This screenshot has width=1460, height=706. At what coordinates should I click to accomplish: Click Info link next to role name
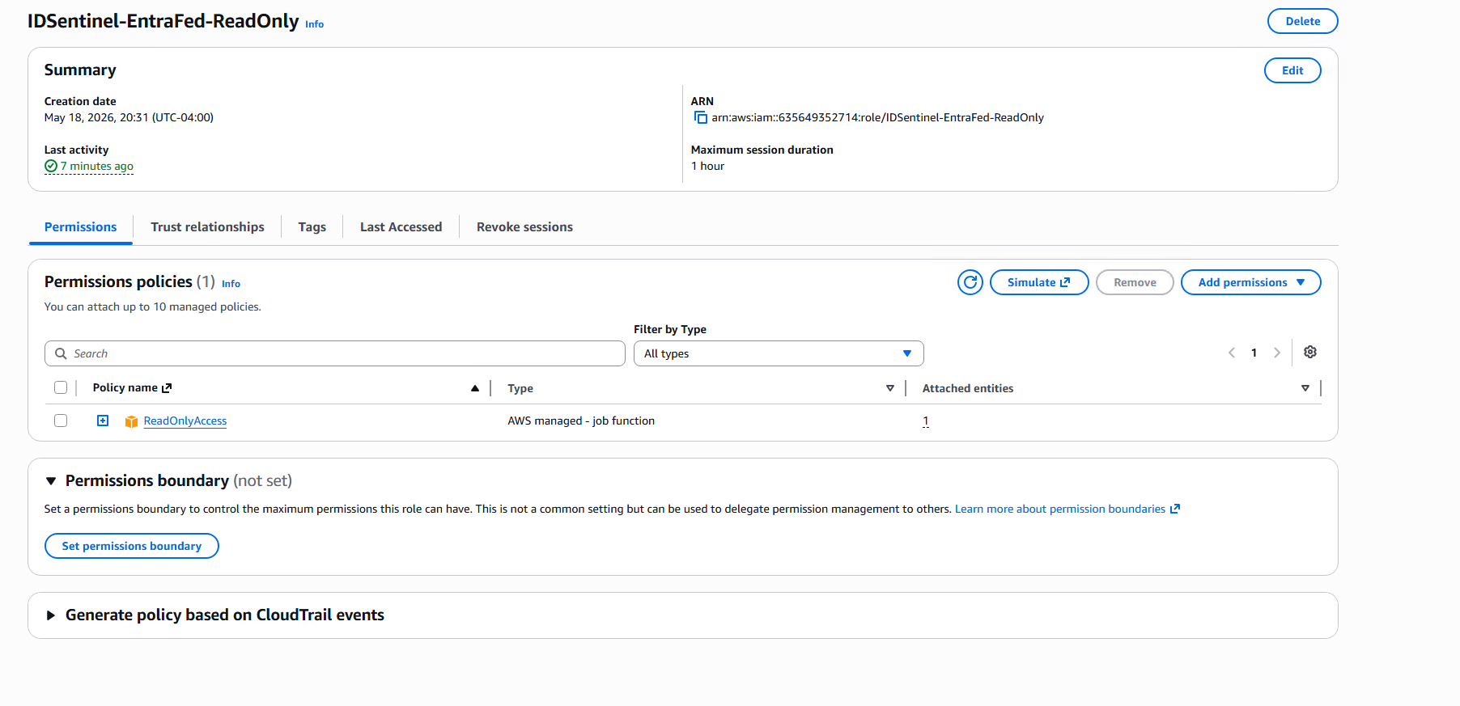(x=314, y=24)
